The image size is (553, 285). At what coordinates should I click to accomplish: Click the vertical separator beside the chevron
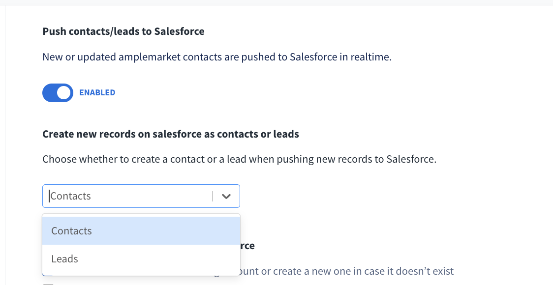coord(213,196)
